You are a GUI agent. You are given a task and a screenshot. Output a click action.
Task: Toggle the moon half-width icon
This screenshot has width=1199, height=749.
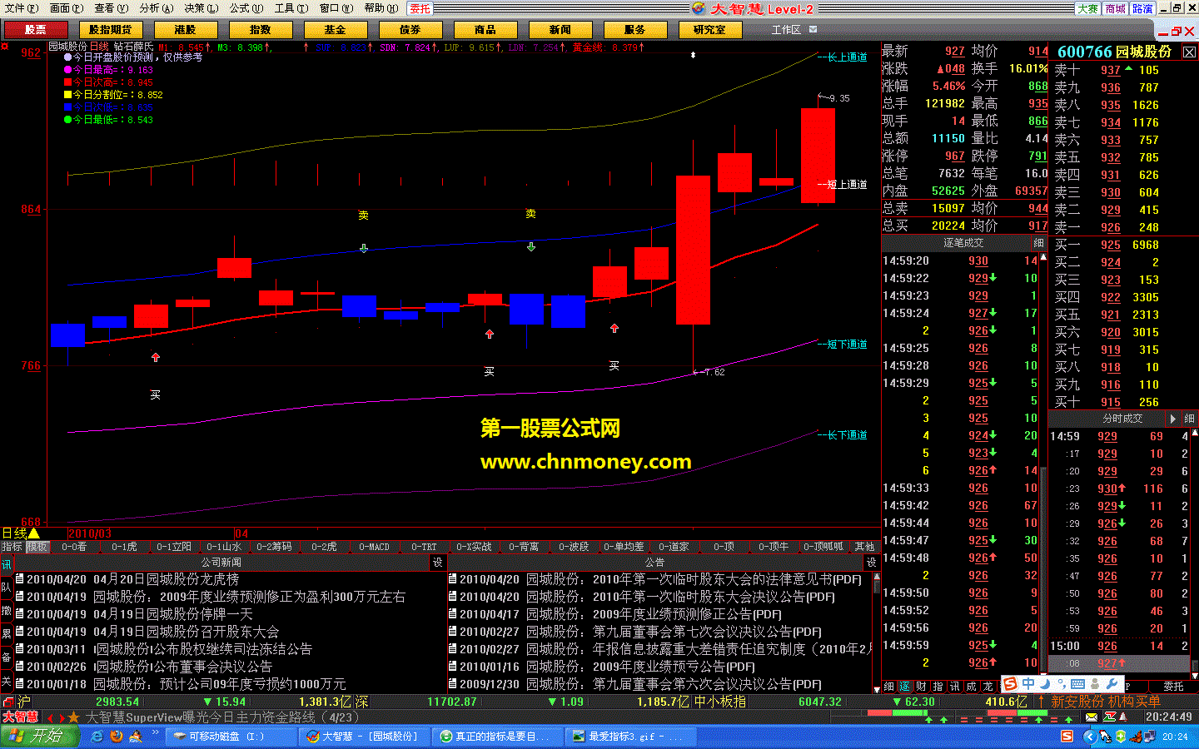pyautogui.click(x=1044, y=684)
